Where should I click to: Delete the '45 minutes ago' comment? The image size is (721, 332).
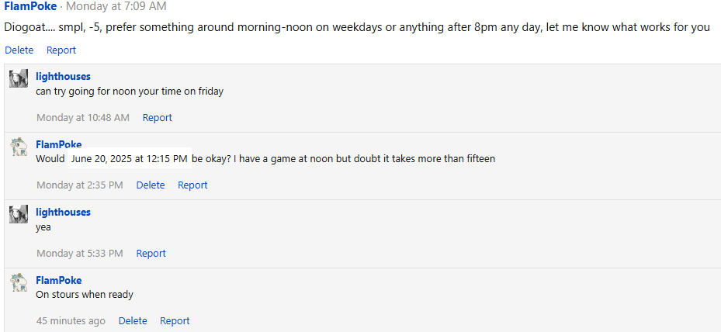[x=133, y=321]
